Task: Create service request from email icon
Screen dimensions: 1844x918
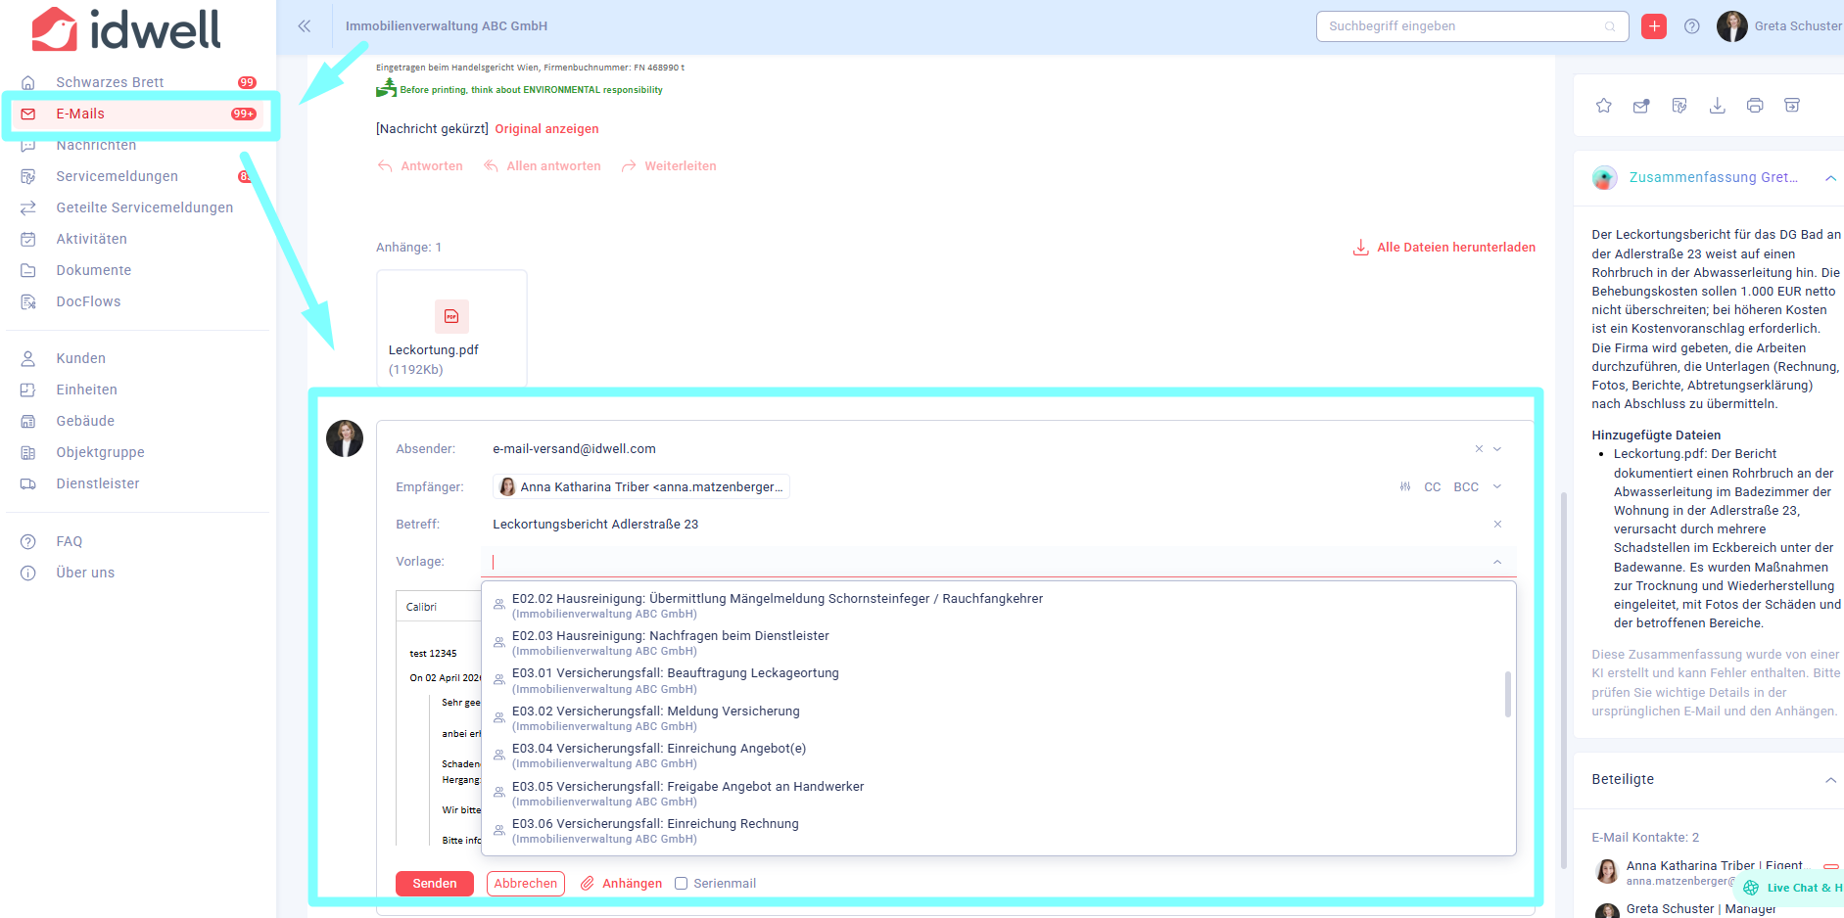Action: click(x=1679, y=106)
